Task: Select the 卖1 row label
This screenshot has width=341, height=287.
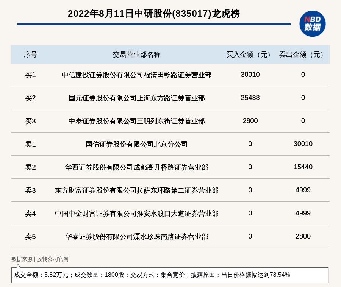Action: (x=30, y=144)
